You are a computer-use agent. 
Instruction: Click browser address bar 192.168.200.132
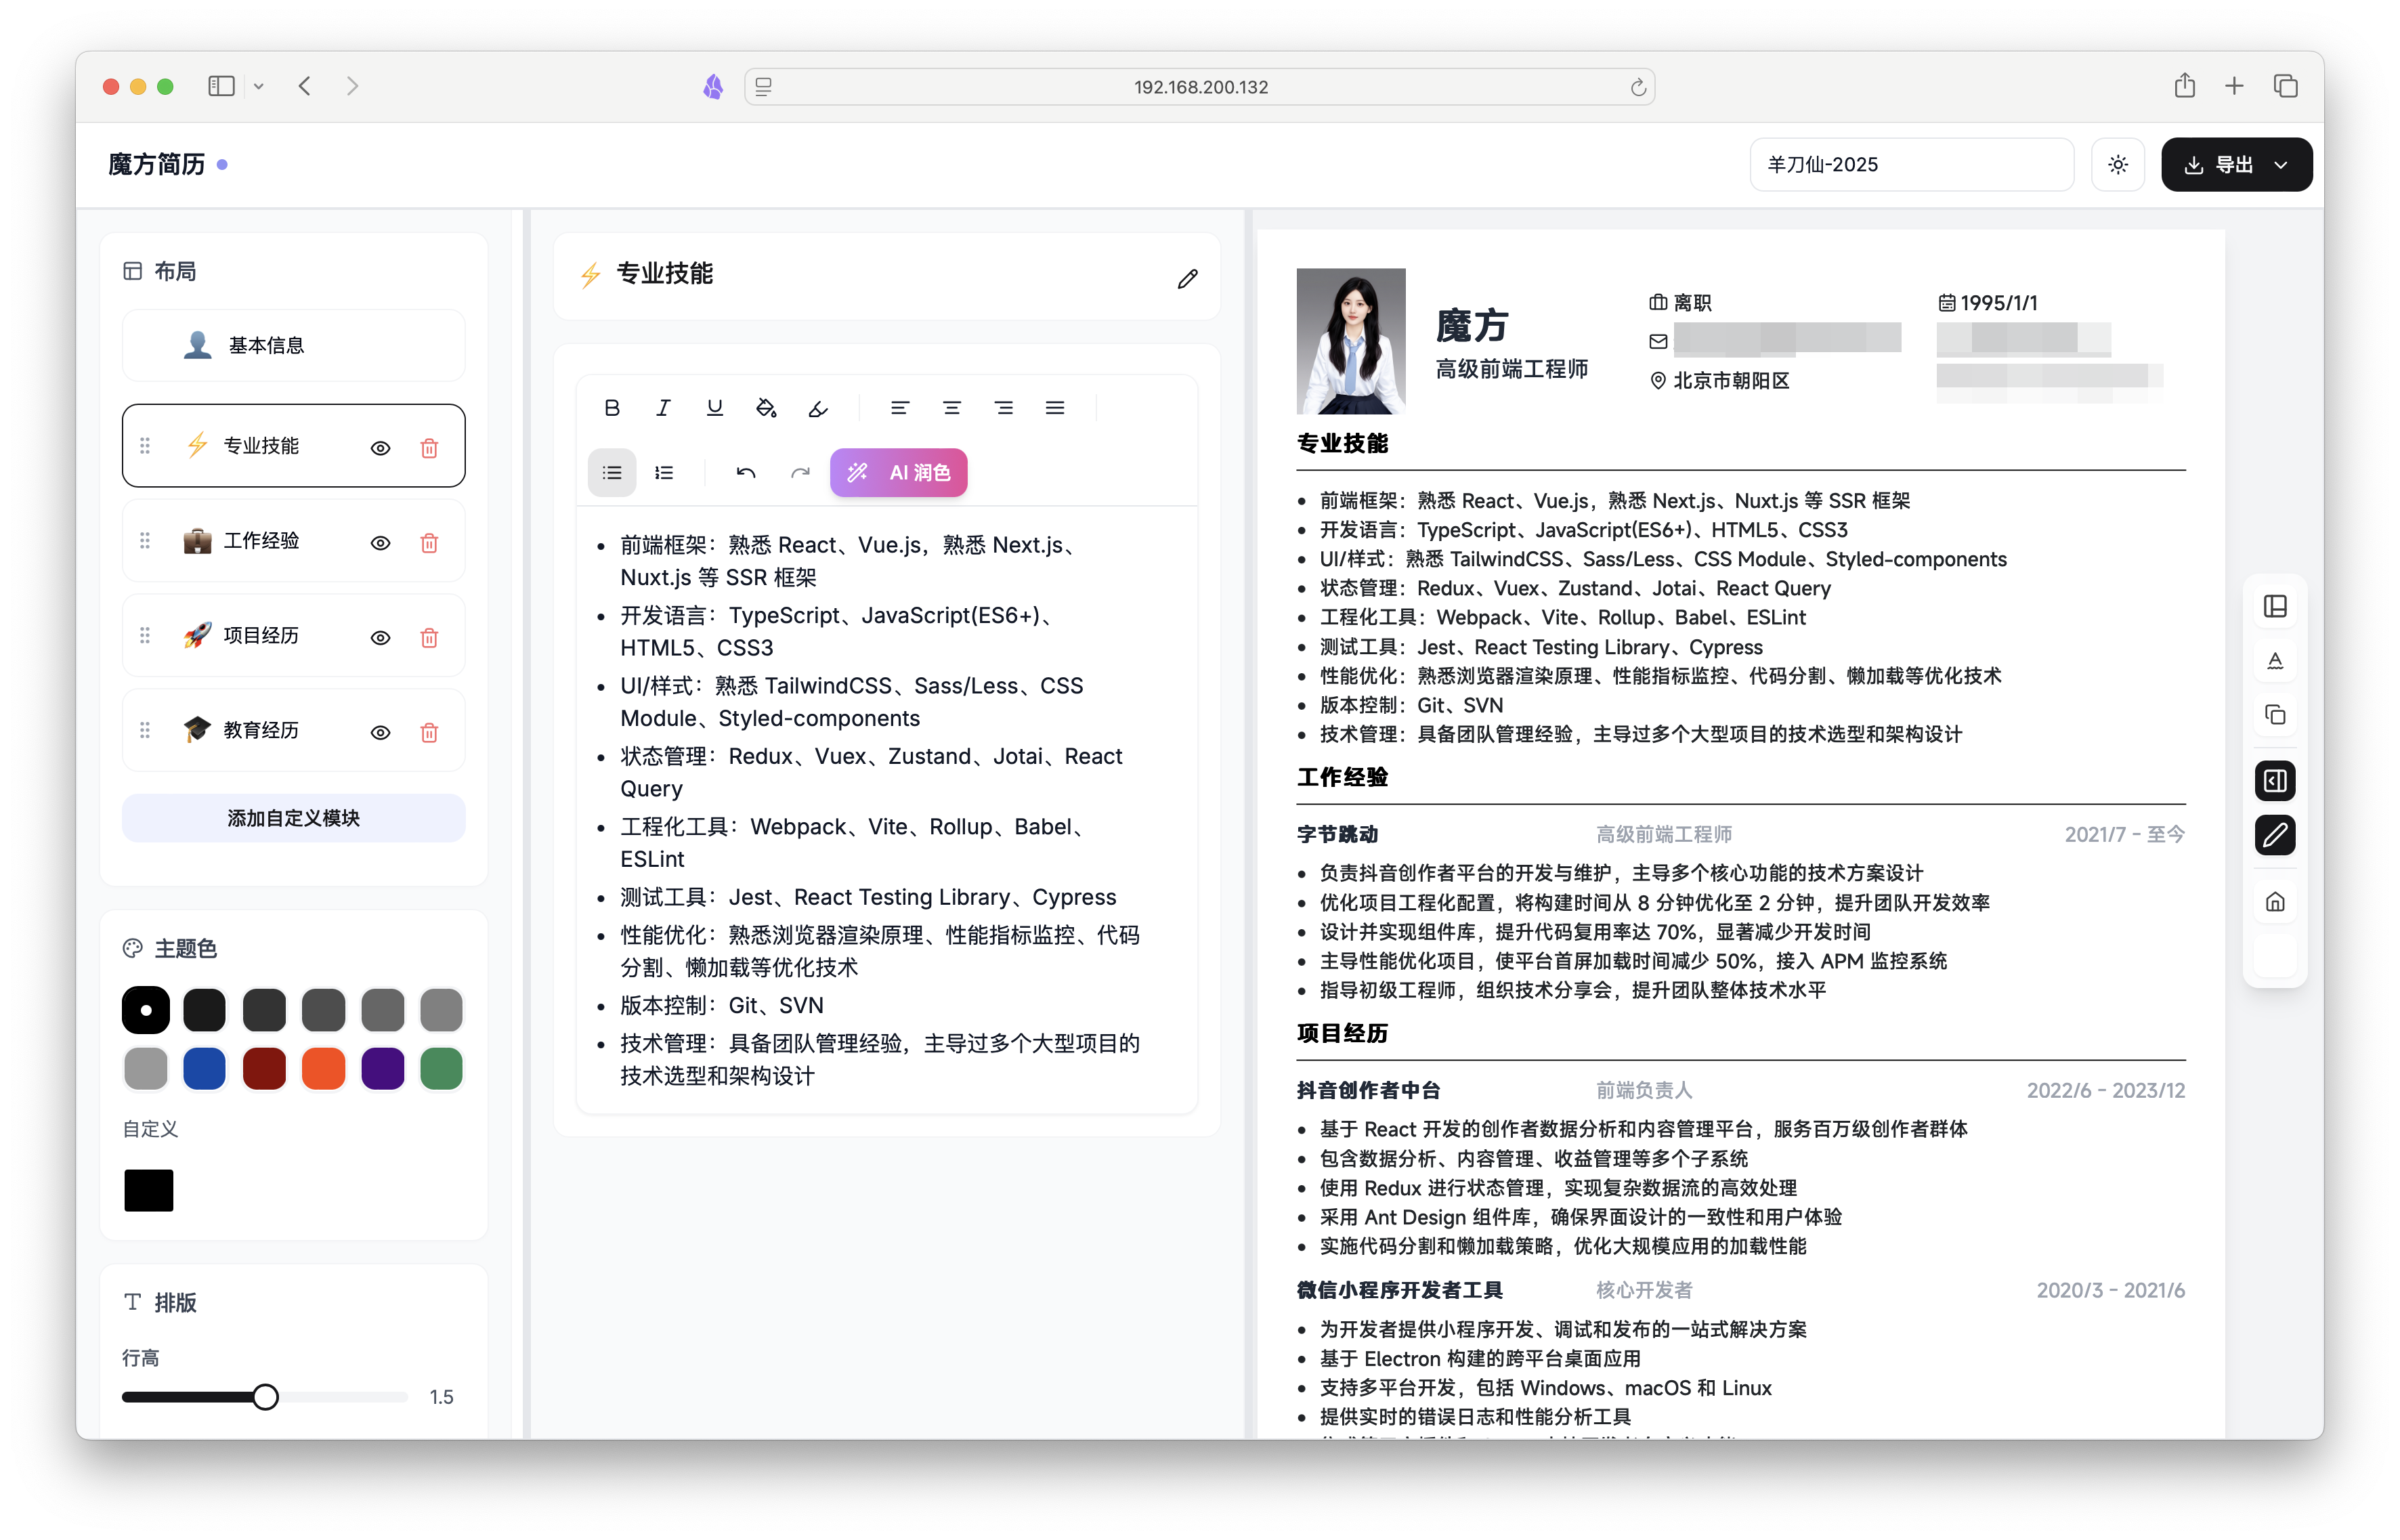(1199, 87)
